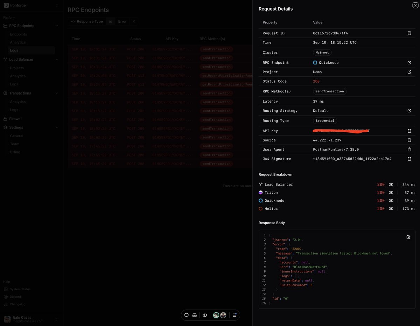Open the System Status link
The height and width of the screenshot is (326, 420).
pos(20,289)
